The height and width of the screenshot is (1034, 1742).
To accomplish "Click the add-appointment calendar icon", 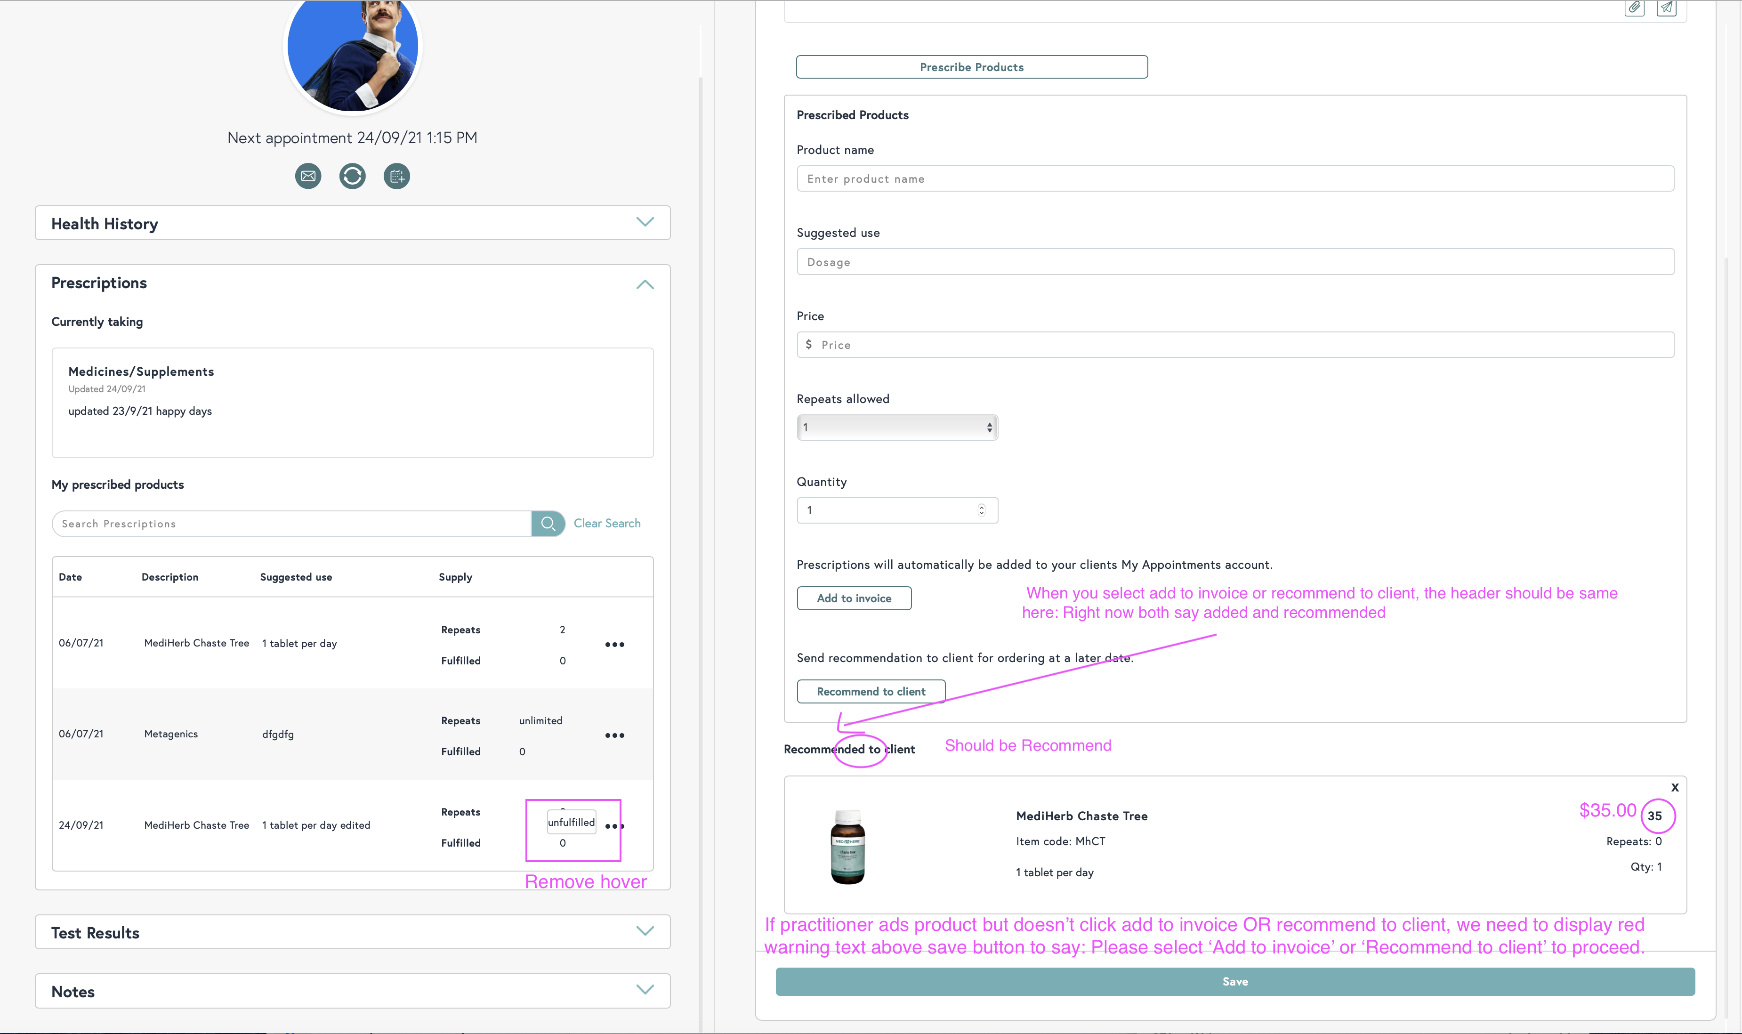I will coord(397,176).
